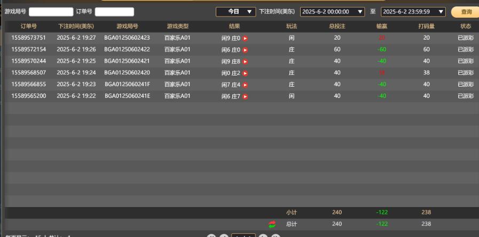479x237 pixels.
Task: Click the 查询 search button
Action: point(466,11)
